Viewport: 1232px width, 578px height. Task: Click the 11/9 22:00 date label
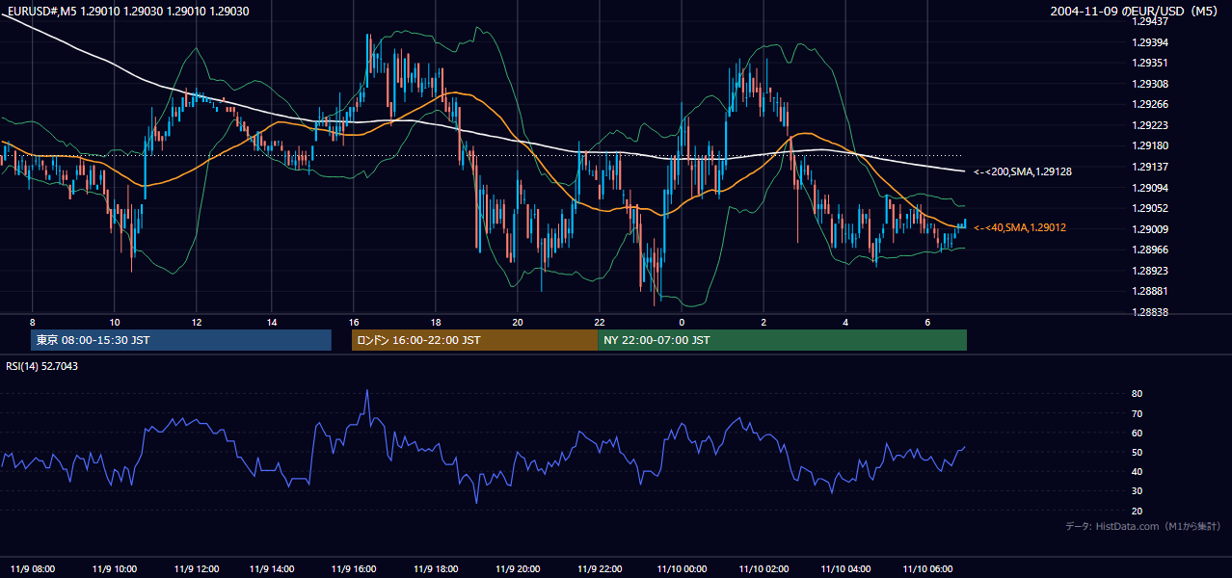pyautogui.click(x=598, y=568)
